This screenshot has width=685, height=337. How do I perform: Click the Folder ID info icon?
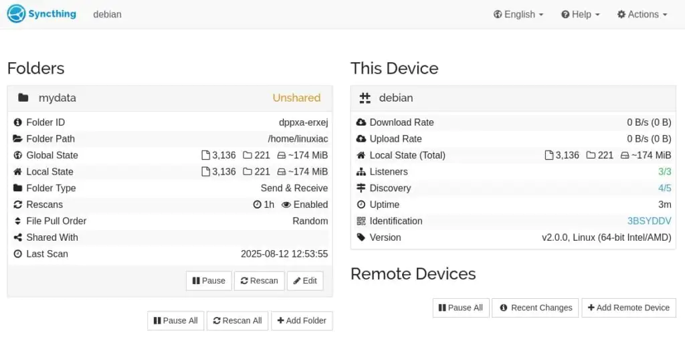tap(18, 122)
